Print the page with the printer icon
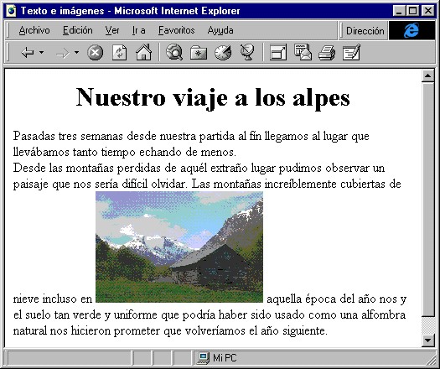 tap(327, 53)
